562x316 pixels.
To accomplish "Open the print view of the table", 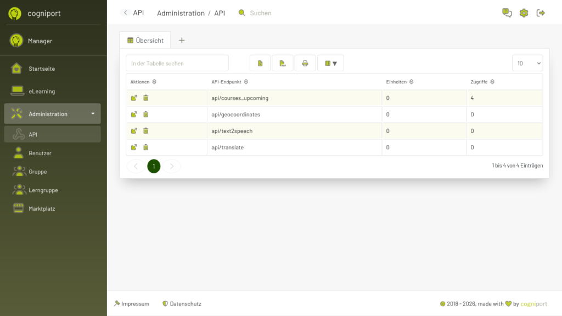I will tap(305, 63).
